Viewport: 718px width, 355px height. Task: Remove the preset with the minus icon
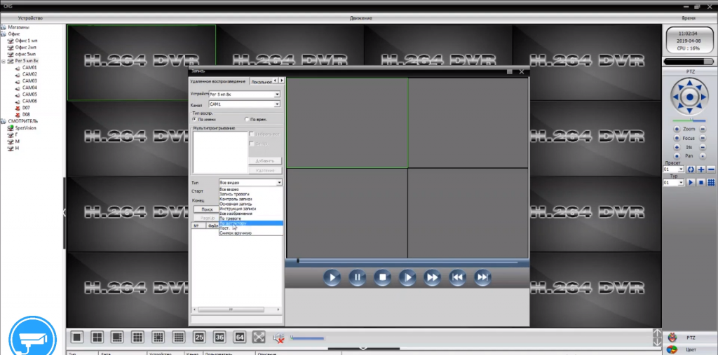point(711,169)
